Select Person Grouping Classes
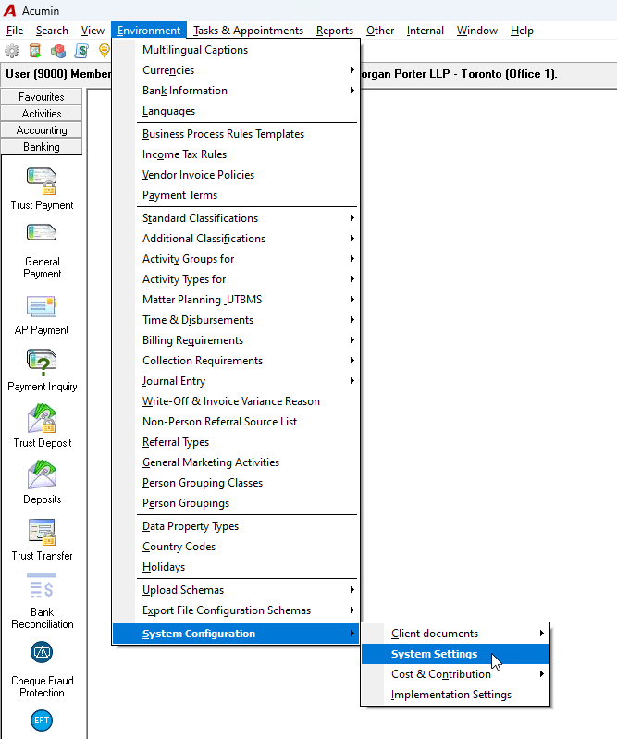Image resolution: width=617 pixels, height=739 pixels. (x=236, y=483)
